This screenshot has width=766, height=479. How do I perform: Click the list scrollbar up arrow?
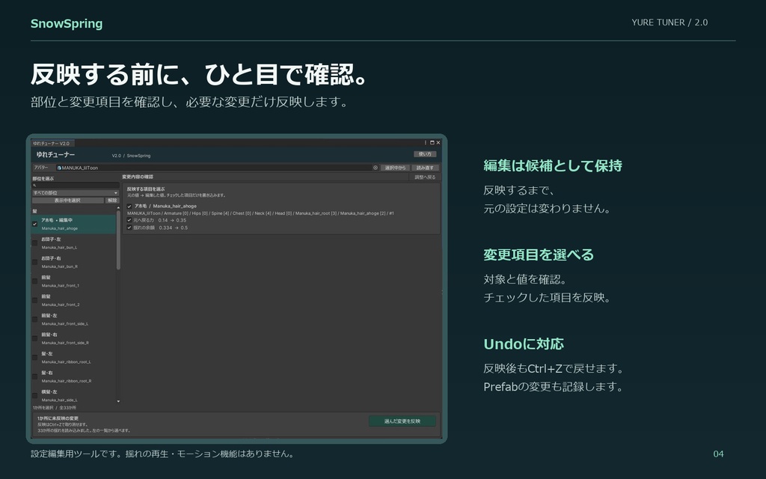click(x=118, y=208)
